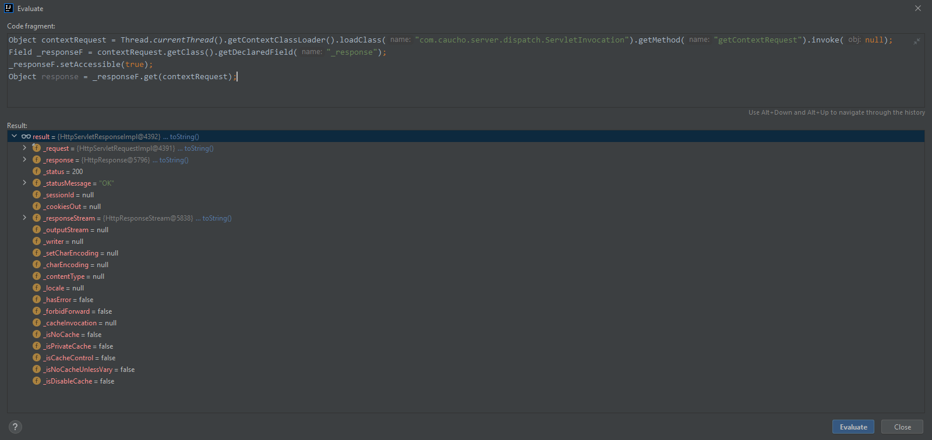Click the field icon next to _isPrivateCache
This screenshot has width=932, height=440.
point(37,346)
